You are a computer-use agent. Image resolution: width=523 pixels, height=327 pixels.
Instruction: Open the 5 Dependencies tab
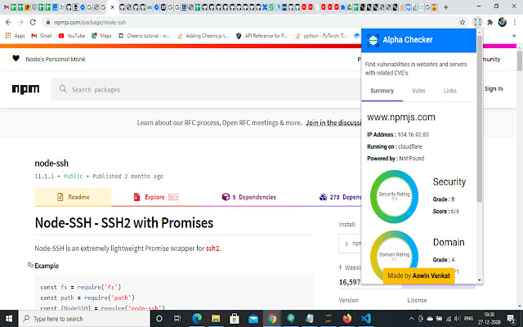pyautogui.click(x=249, y=197)
